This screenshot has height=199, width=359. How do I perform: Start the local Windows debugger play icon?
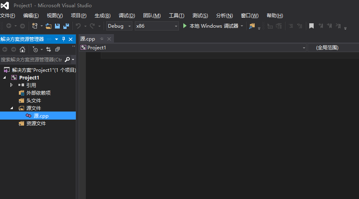coord(185,26)
